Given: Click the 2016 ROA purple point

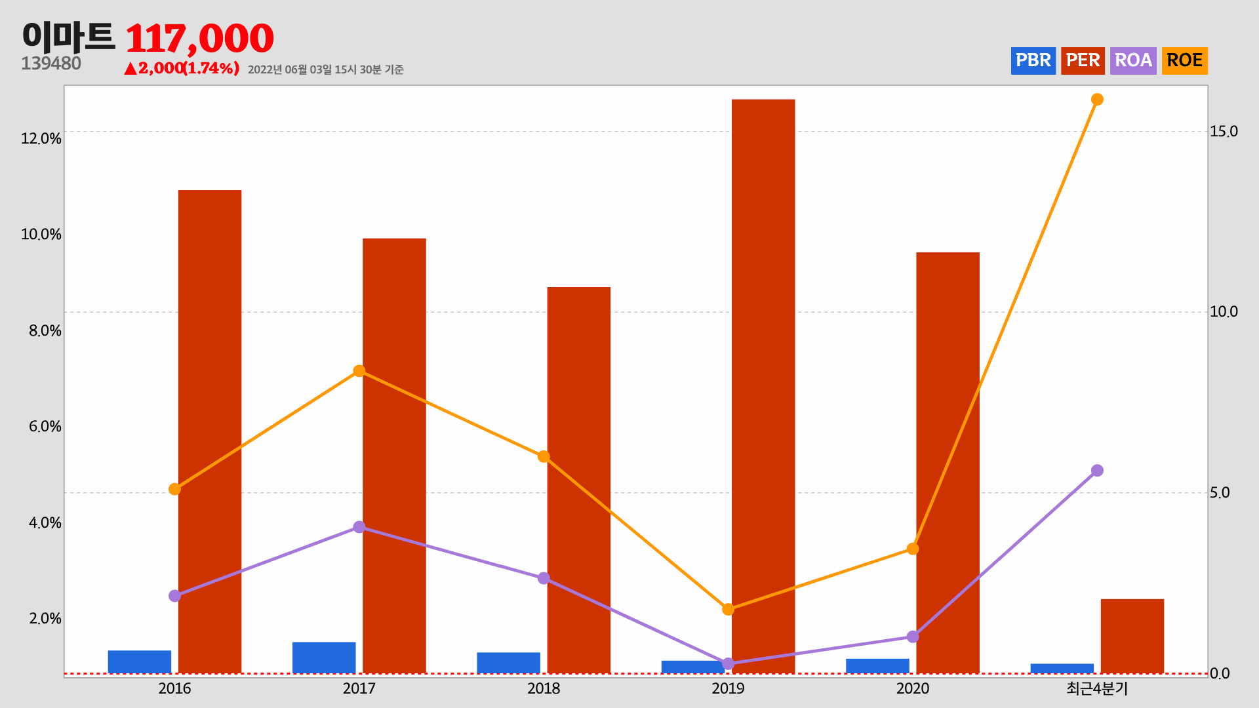Looking at the screenshot, I should 174,596.
